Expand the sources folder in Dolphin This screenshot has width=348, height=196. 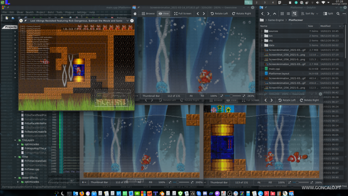(x=262, y=31)
